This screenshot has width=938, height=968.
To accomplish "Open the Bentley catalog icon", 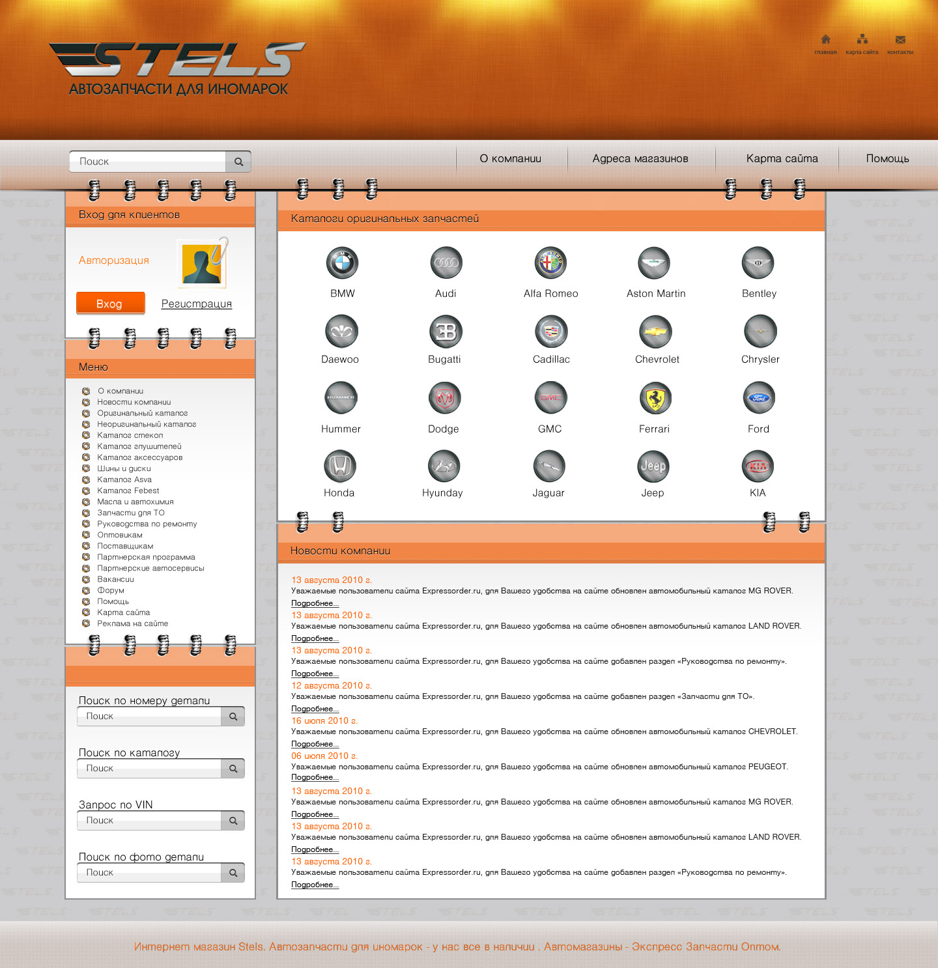I will click(x=758, y=263).
